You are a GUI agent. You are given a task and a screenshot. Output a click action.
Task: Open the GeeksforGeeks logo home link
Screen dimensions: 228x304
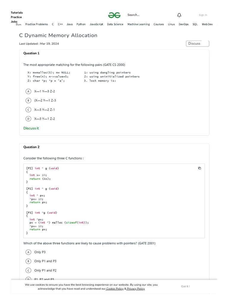(x=114, y=15)
